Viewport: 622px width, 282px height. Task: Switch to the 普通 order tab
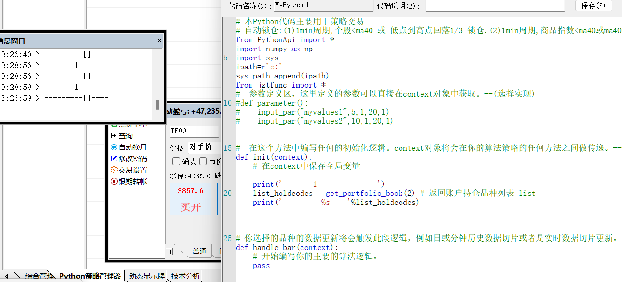click(x=199, y=252)
